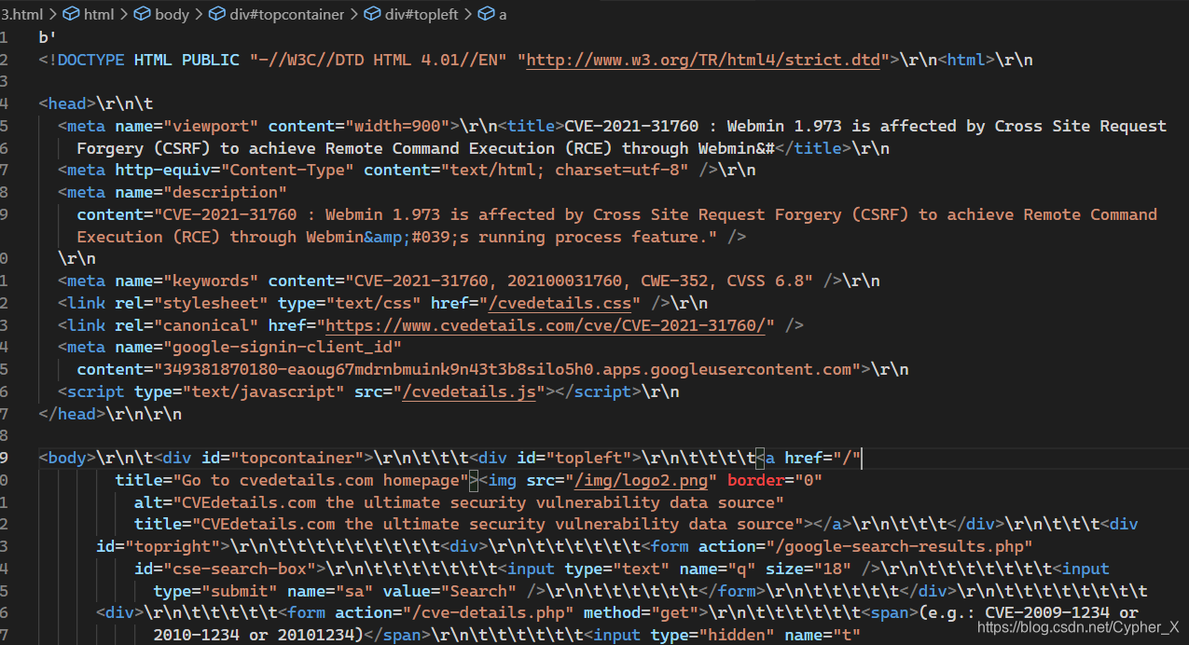
Task: Click the closing </head> tag
Action: pyautogui.click(x=72, y=414)
